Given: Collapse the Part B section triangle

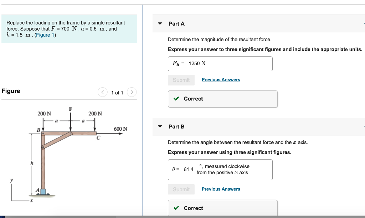Looking at the screenshot, I should click(160, 126).
